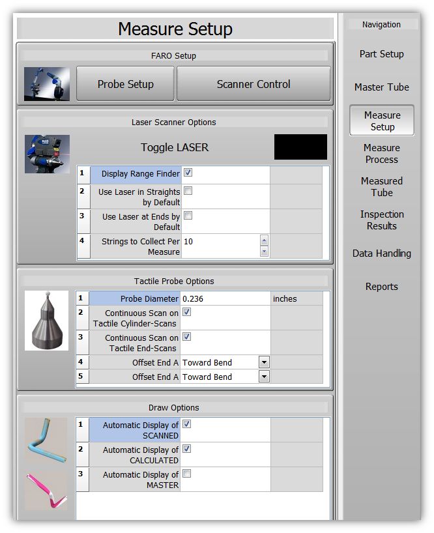Enable Use Laser in Straights by Default

[188, 191]
